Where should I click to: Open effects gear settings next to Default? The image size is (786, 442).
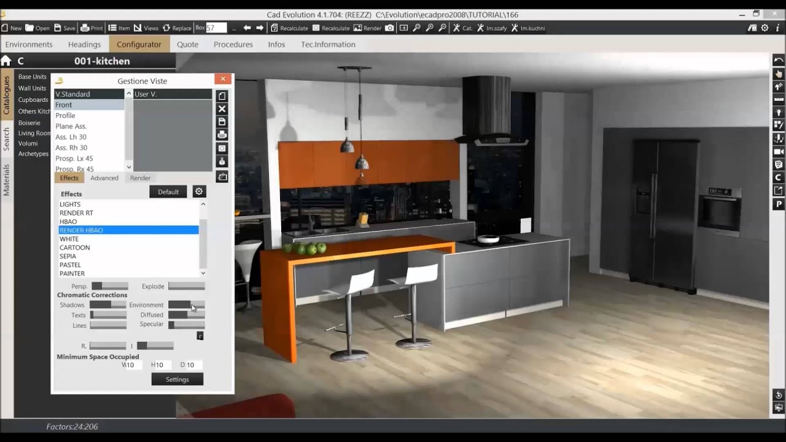(199, 192)
